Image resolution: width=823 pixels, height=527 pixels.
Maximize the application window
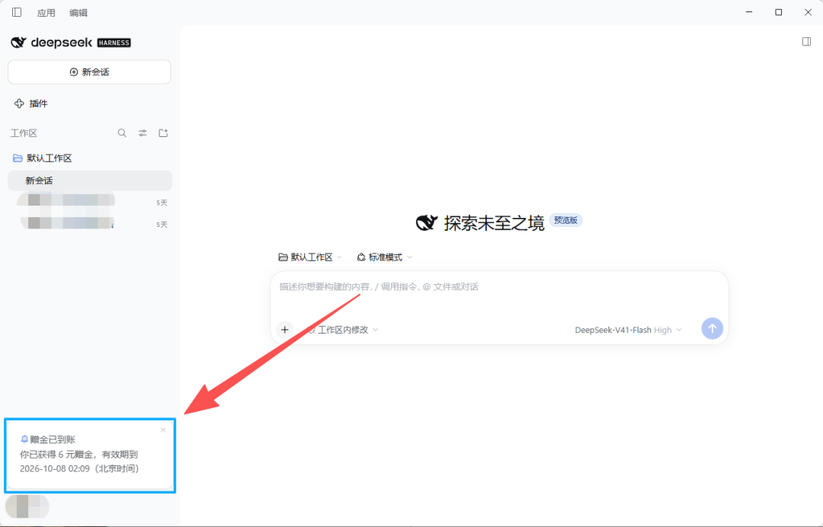tap(778, 12)
